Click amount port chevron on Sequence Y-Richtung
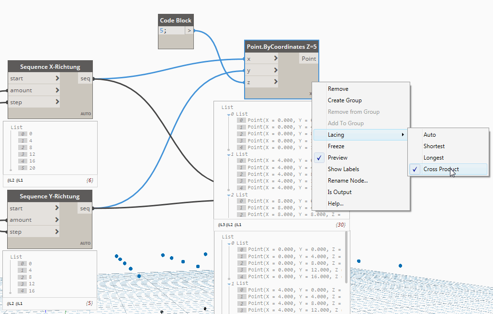 tap(57, 220)
